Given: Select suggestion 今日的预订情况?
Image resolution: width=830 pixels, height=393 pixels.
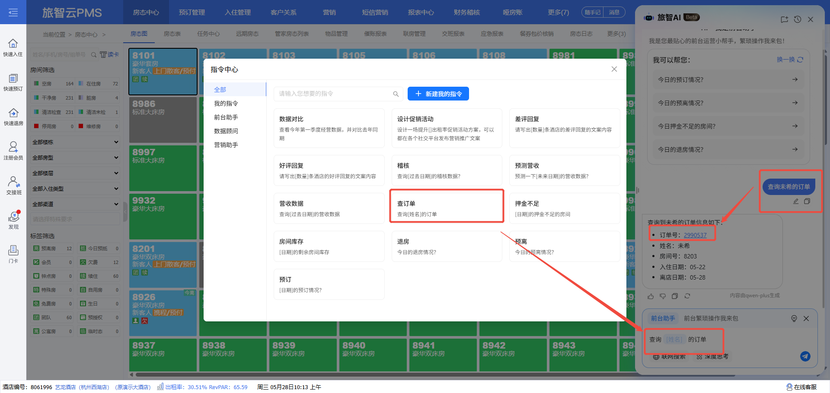Looking at the screenshot, I should (x=728, y=79).
